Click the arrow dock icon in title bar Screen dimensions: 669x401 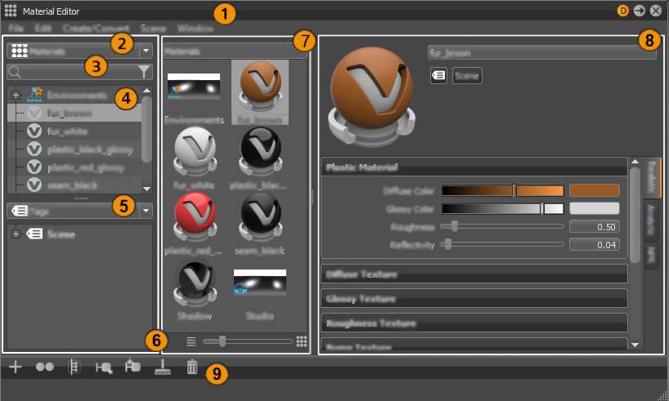639,11
